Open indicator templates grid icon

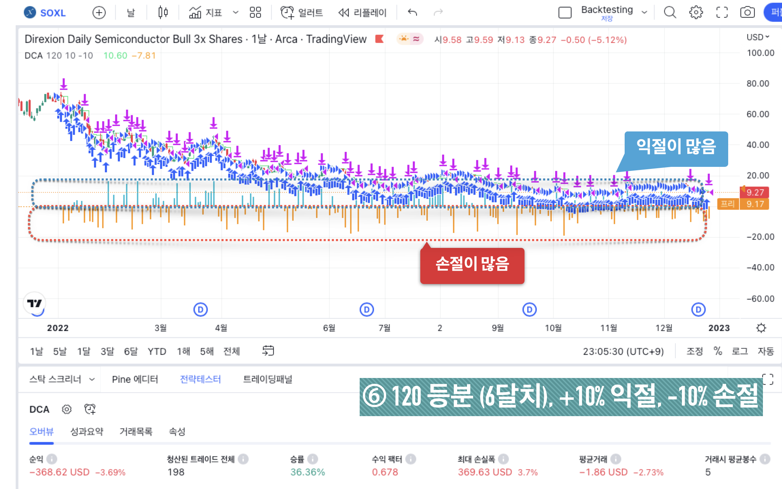point(255,12)
